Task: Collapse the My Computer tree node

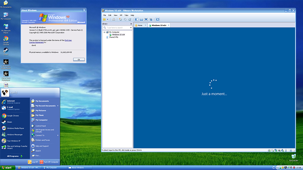Action: point(105,32)
